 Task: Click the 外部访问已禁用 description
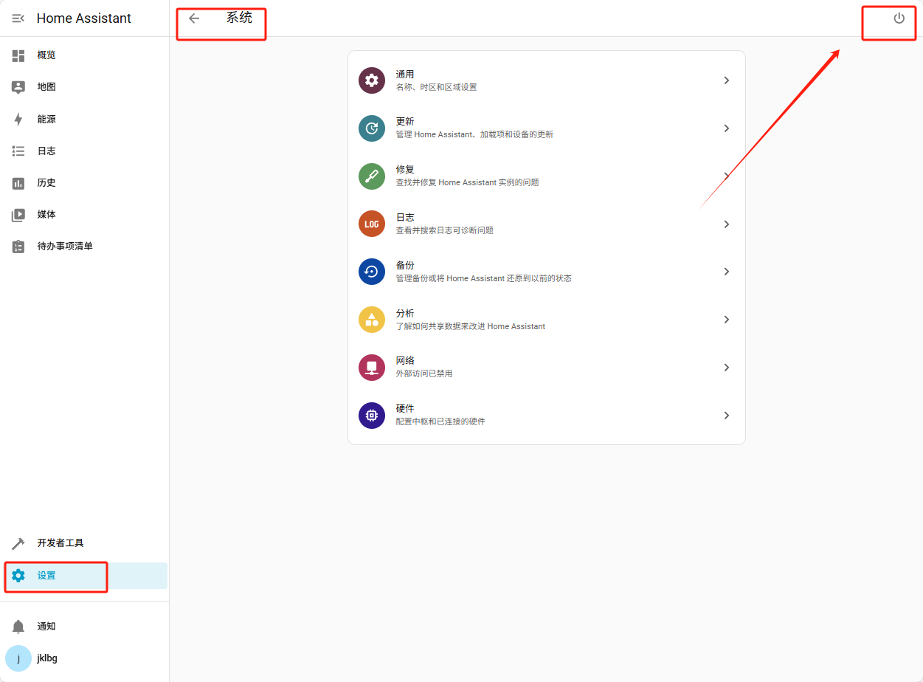click(x=424, y=374)
